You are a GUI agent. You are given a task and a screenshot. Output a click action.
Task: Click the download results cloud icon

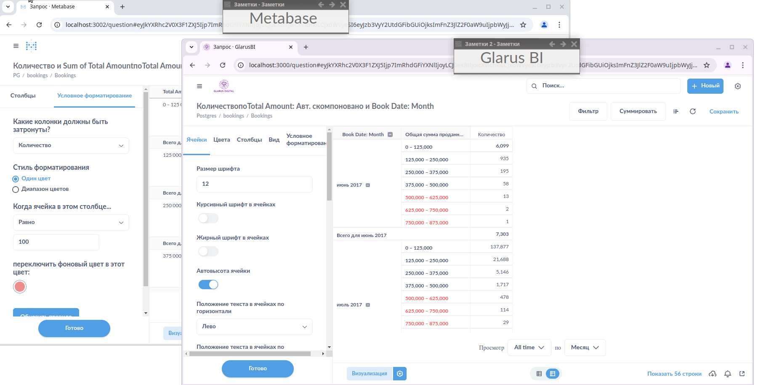coord(713,374)
